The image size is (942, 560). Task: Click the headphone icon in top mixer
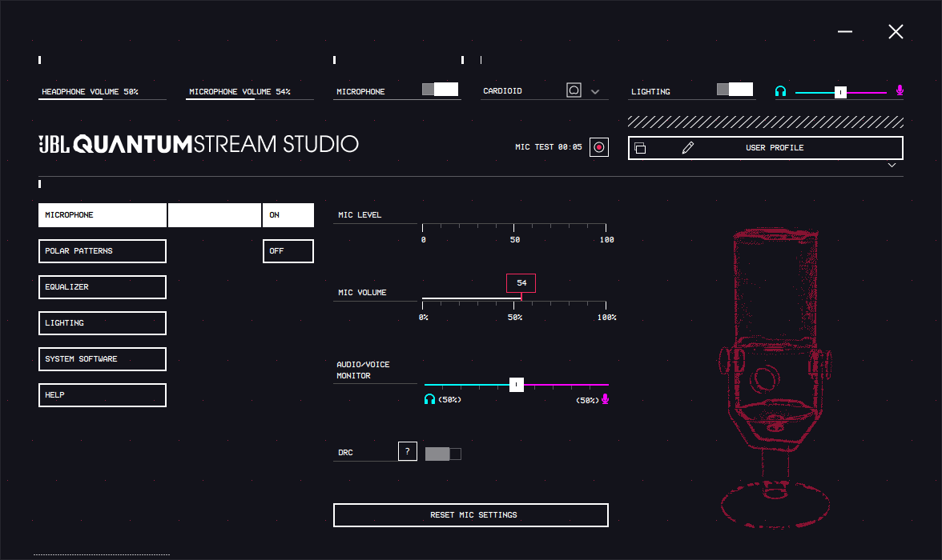tap(780, 91)
